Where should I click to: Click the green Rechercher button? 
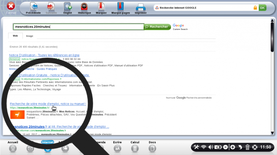click(x=157, y=27)
